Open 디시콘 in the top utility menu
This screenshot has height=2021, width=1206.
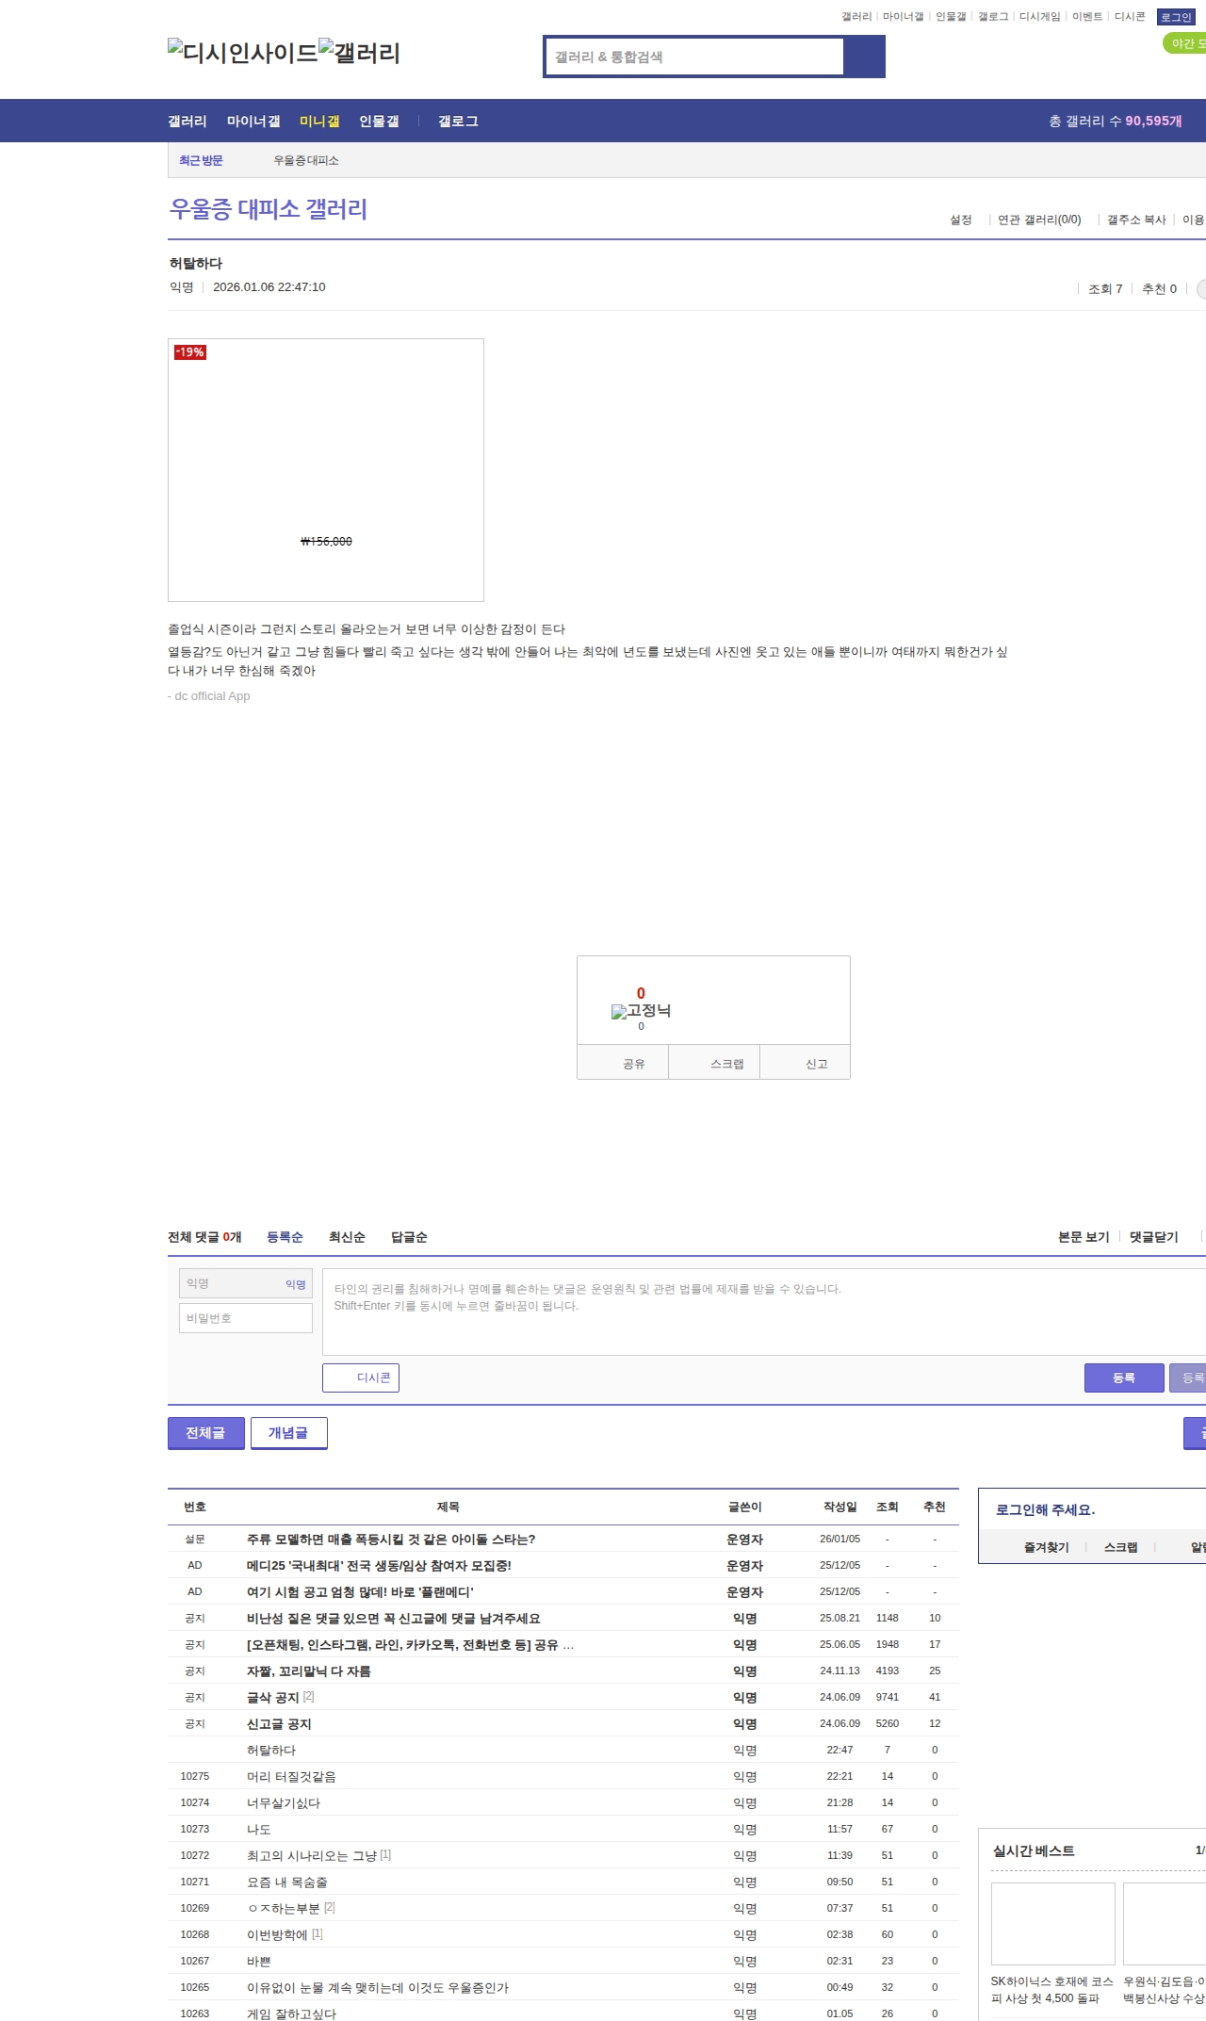pos(1130,17)
